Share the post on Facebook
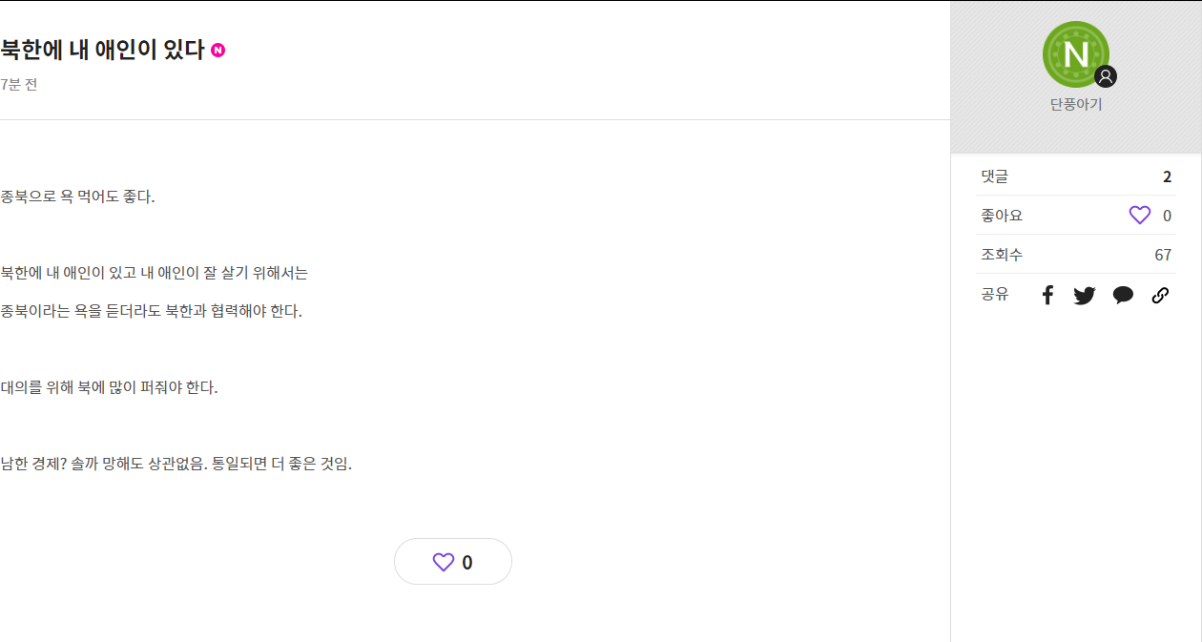 click(x=1047, y=295)
